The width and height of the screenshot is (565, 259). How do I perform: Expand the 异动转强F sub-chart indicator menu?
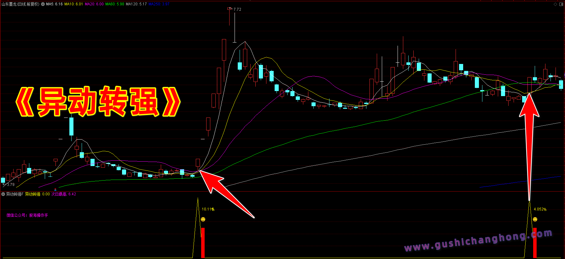[3, 194]
